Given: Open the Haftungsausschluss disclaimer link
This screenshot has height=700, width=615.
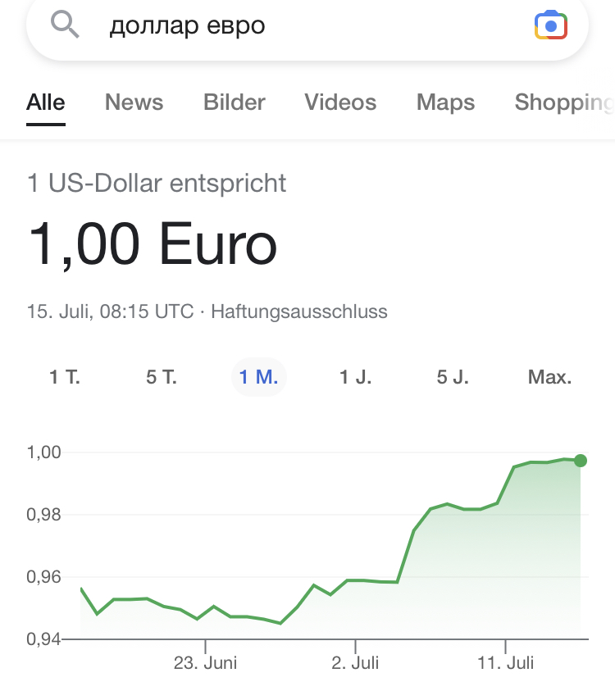Looking at the screenshot, I should point(299,311).
